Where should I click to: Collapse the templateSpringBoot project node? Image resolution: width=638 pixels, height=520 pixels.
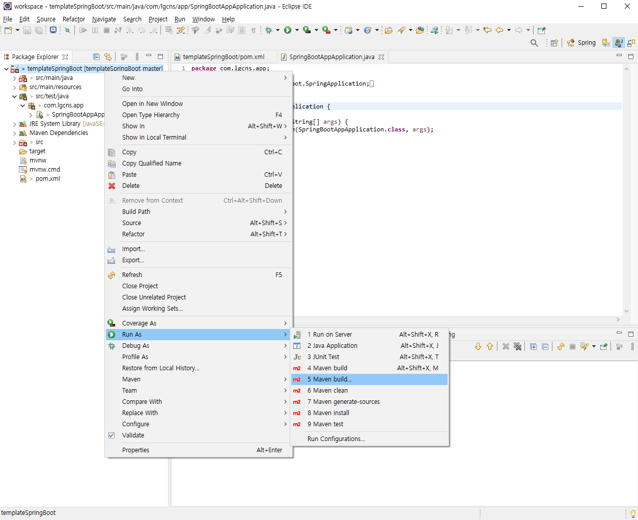pos(6,69)
